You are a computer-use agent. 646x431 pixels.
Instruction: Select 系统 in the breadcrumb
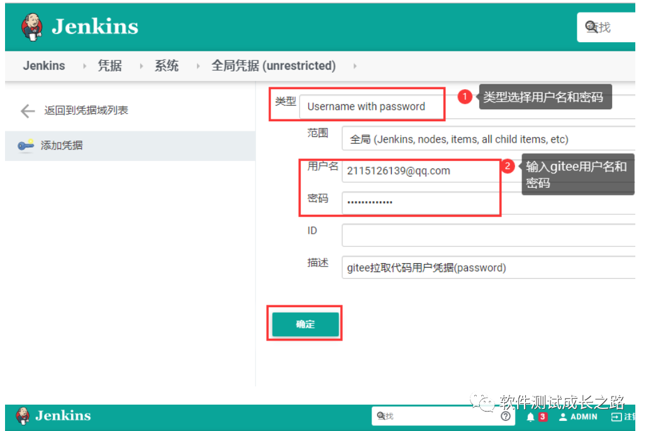click(166, 65)
